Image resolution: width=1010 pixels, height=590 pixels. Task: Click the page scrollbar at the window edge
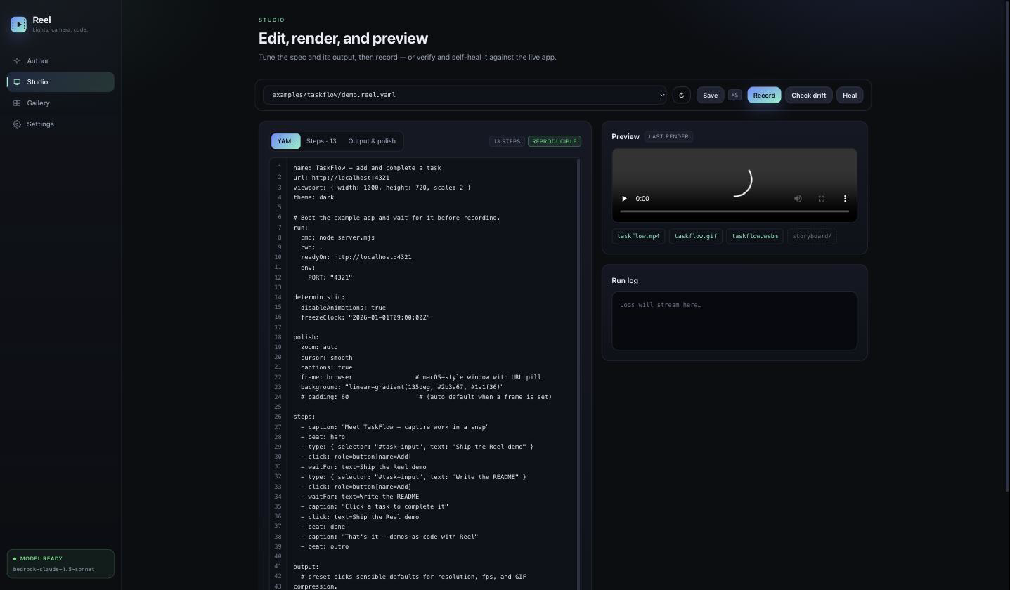point(1007,246)
